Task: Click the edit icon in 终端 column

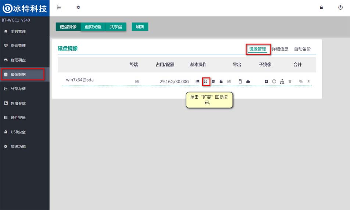Action: [137, 82]
